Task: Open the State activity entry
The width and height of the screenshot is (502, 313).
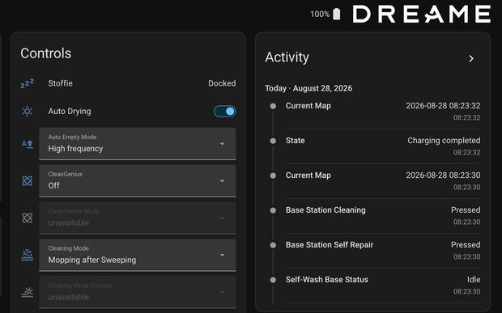Action: pyautogui.click(x=383, y=146)
